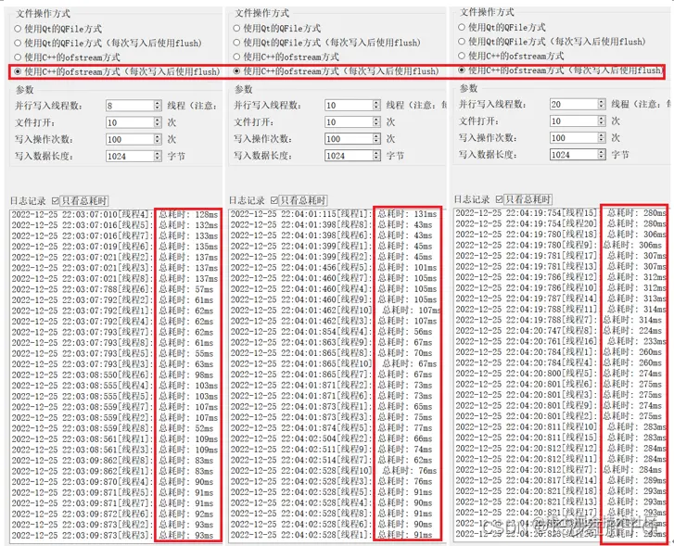
Task: Click 写入数据长度 field in the 8-thread panel
Action: [134, 156]
